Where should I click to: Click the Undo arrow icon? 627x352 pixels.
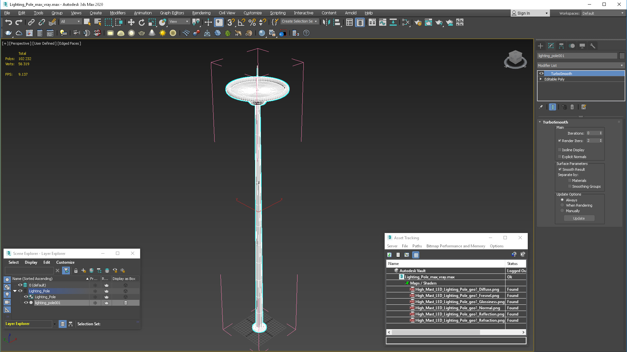tap(8, 22)
